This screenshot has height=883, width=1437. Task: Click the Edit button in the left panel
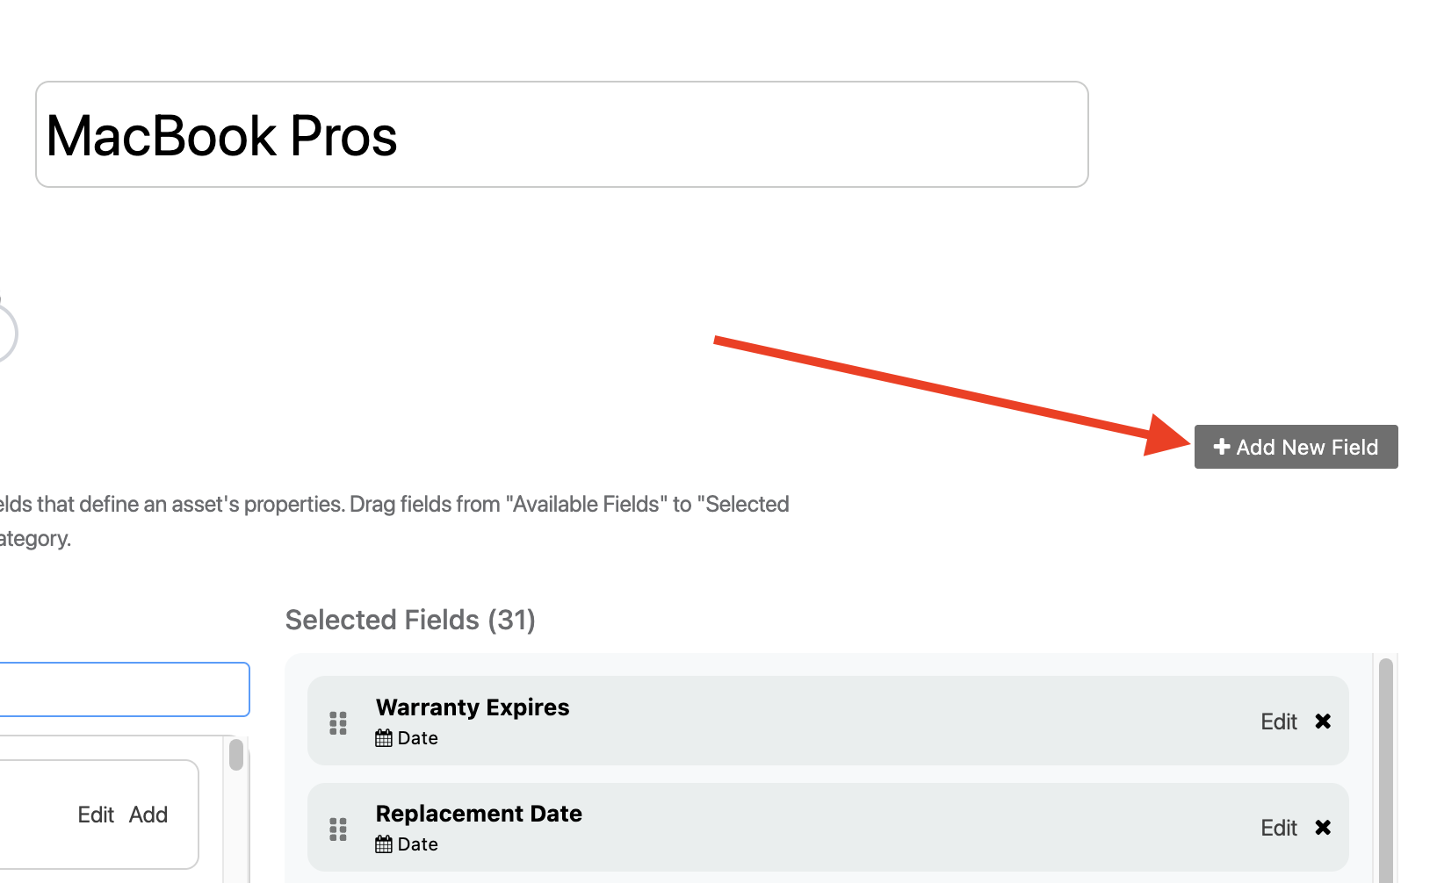95,815
